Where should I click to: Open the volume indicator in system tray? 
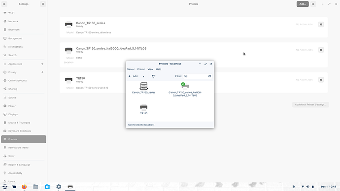pyautogui.click(x=307, y=187)
